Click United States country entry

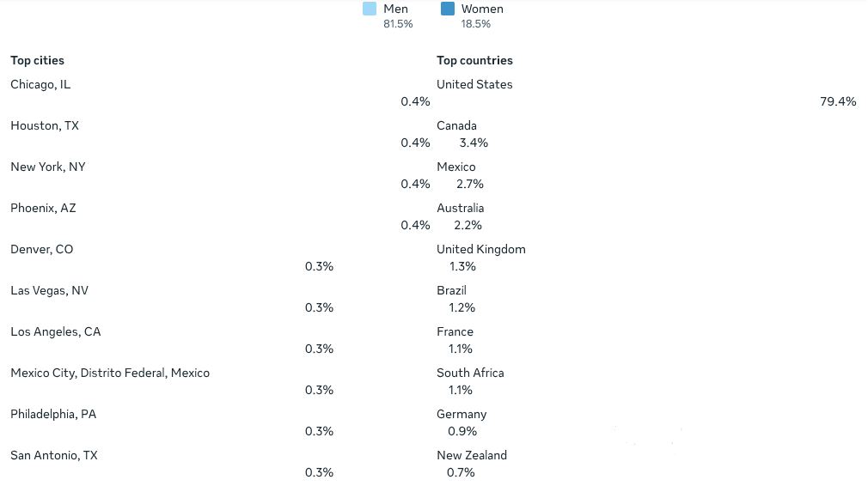point(474,85)
